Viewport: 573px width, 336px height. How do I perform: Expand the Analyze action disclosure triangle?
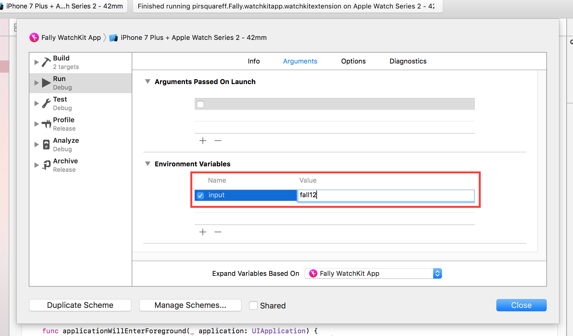(x=37, y=145)
